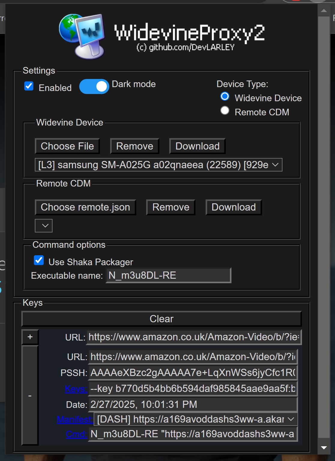This screenshot has height=461, width=335.
Task: Click the Cmd: link
Action: coord(77,434)
